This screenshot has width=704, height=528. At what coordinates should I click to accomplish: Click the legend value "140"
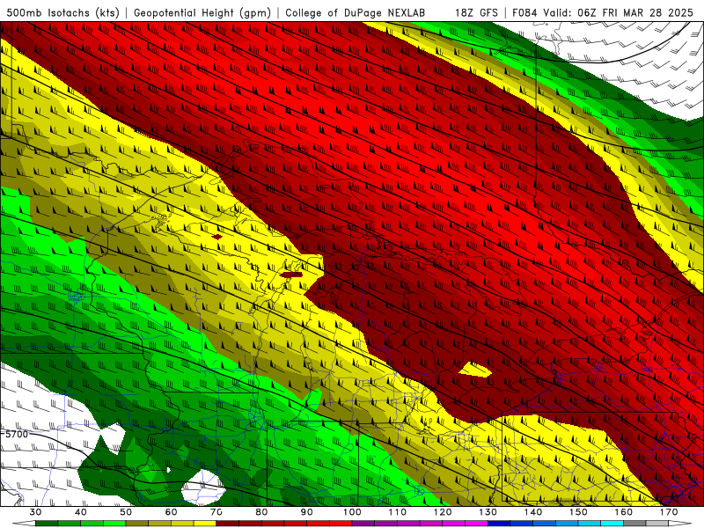click(x=533, y=512)
